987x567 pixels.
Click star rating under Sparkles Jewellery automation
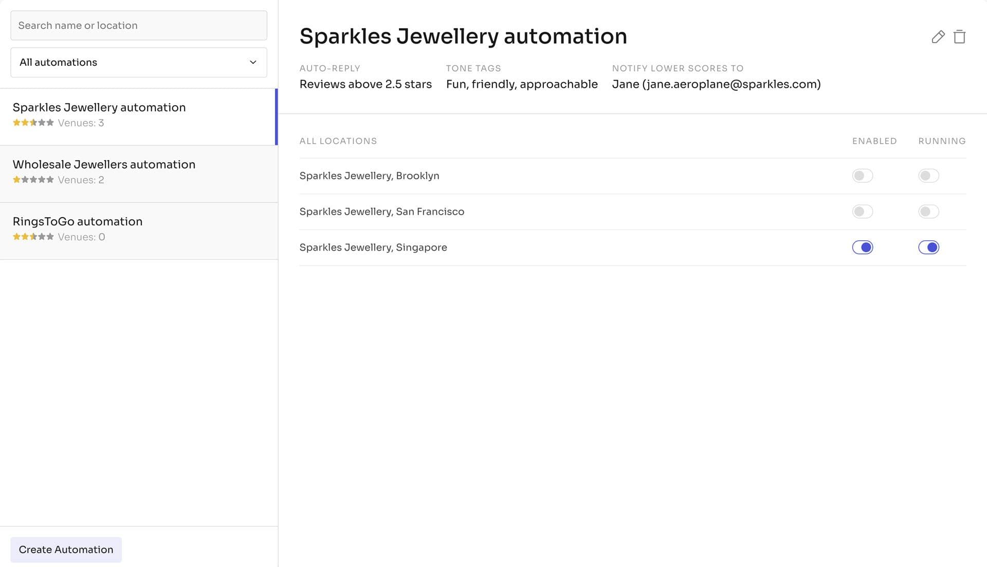[33, 123]
